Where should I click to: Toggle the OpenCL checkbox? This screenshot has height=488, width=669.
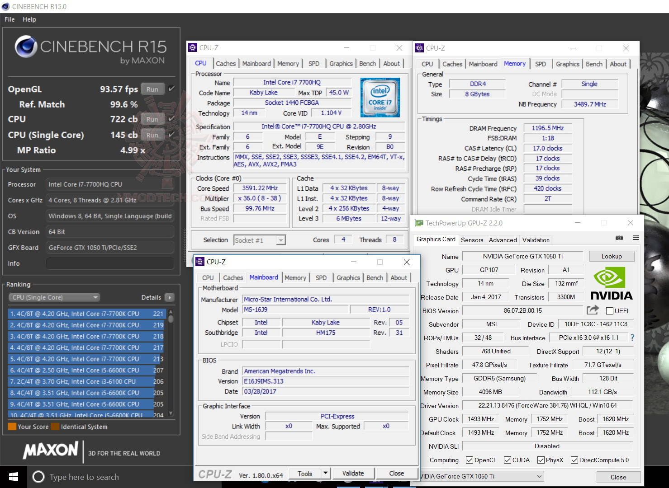(469, 460)
